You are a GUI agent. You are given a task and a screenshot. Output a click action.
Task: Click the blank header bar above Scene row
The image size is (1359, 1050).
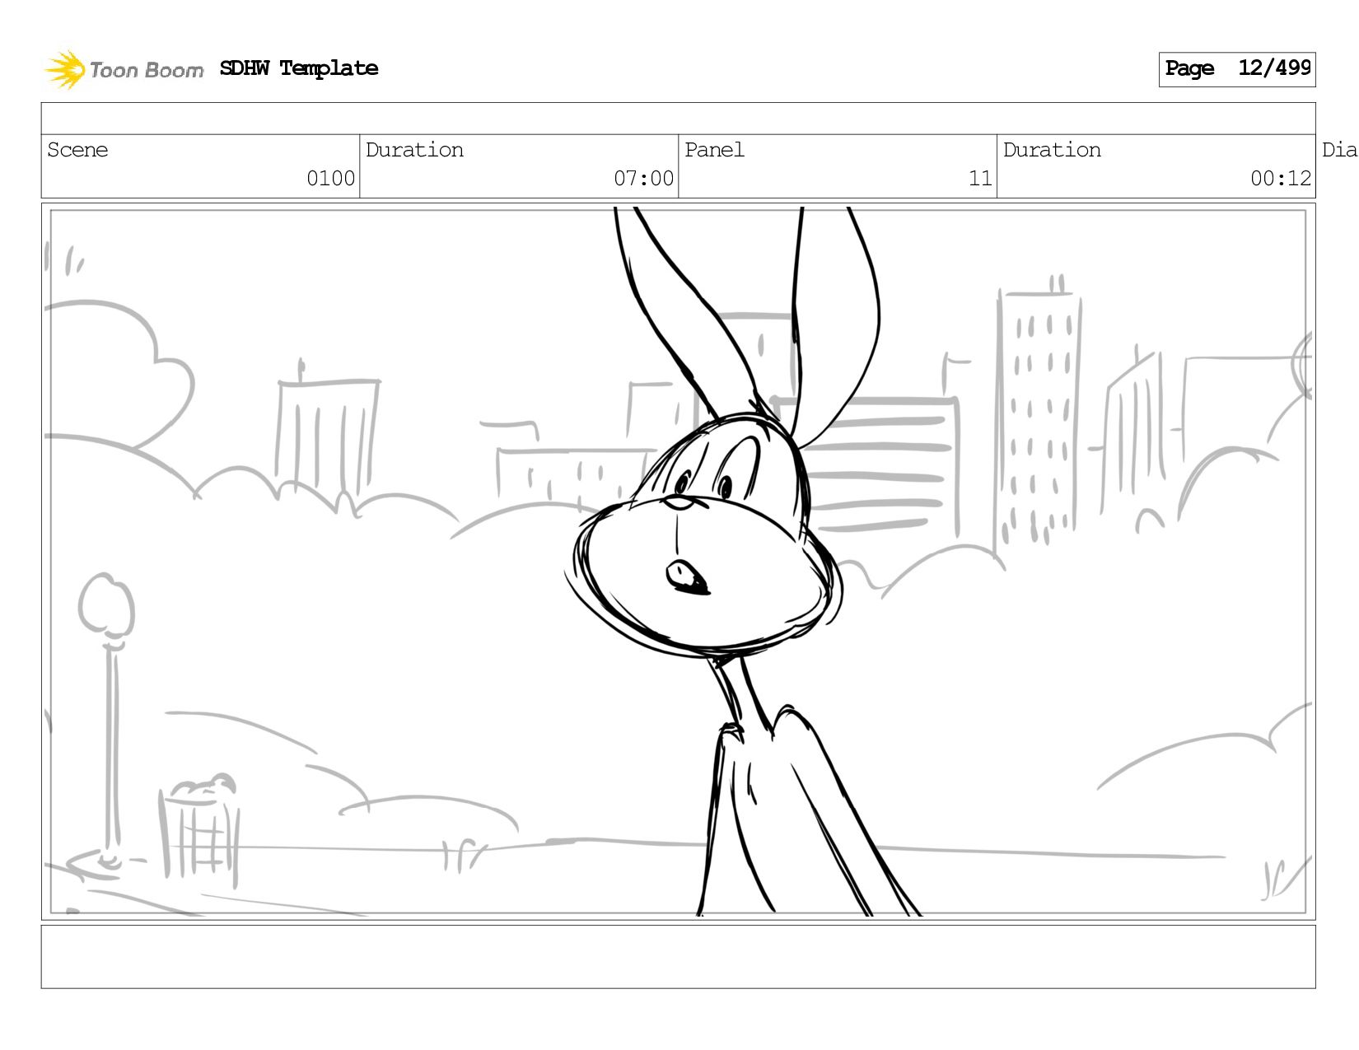(x=678, y=119)
